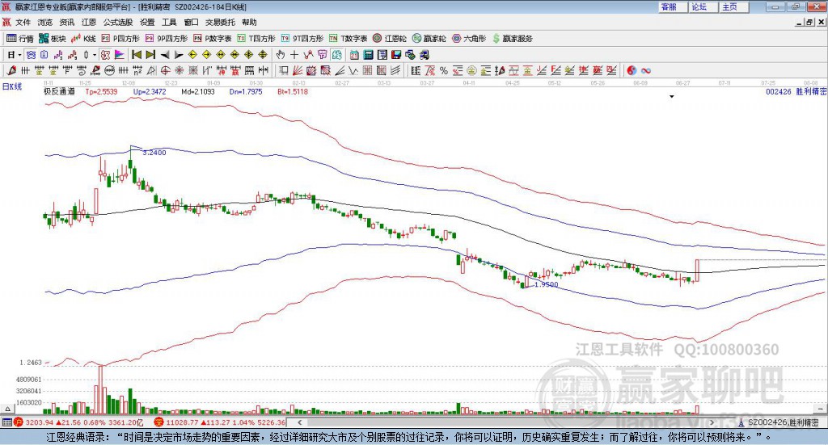Select the crosshair cursor tool
Screen dimensions: 828x445
pos(294,55)
